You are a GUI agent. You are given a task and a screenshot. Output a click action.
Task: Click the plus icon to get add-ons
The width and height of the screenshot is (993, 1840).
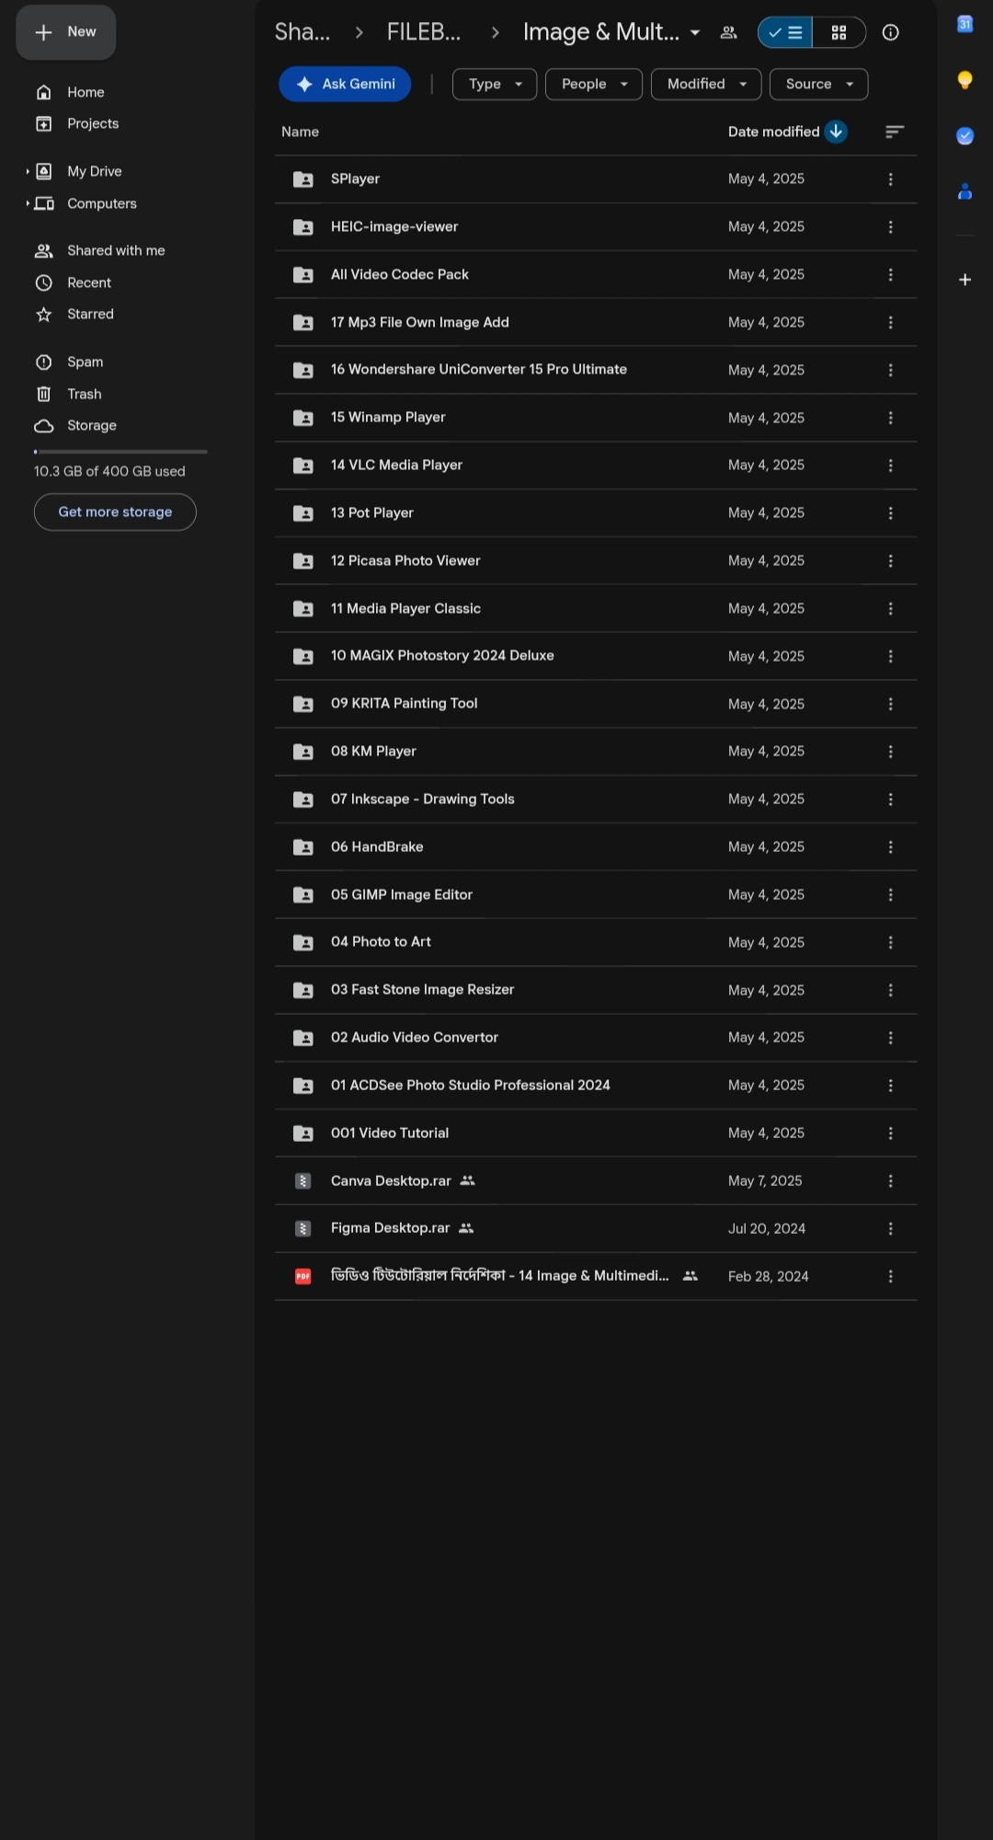964,280
